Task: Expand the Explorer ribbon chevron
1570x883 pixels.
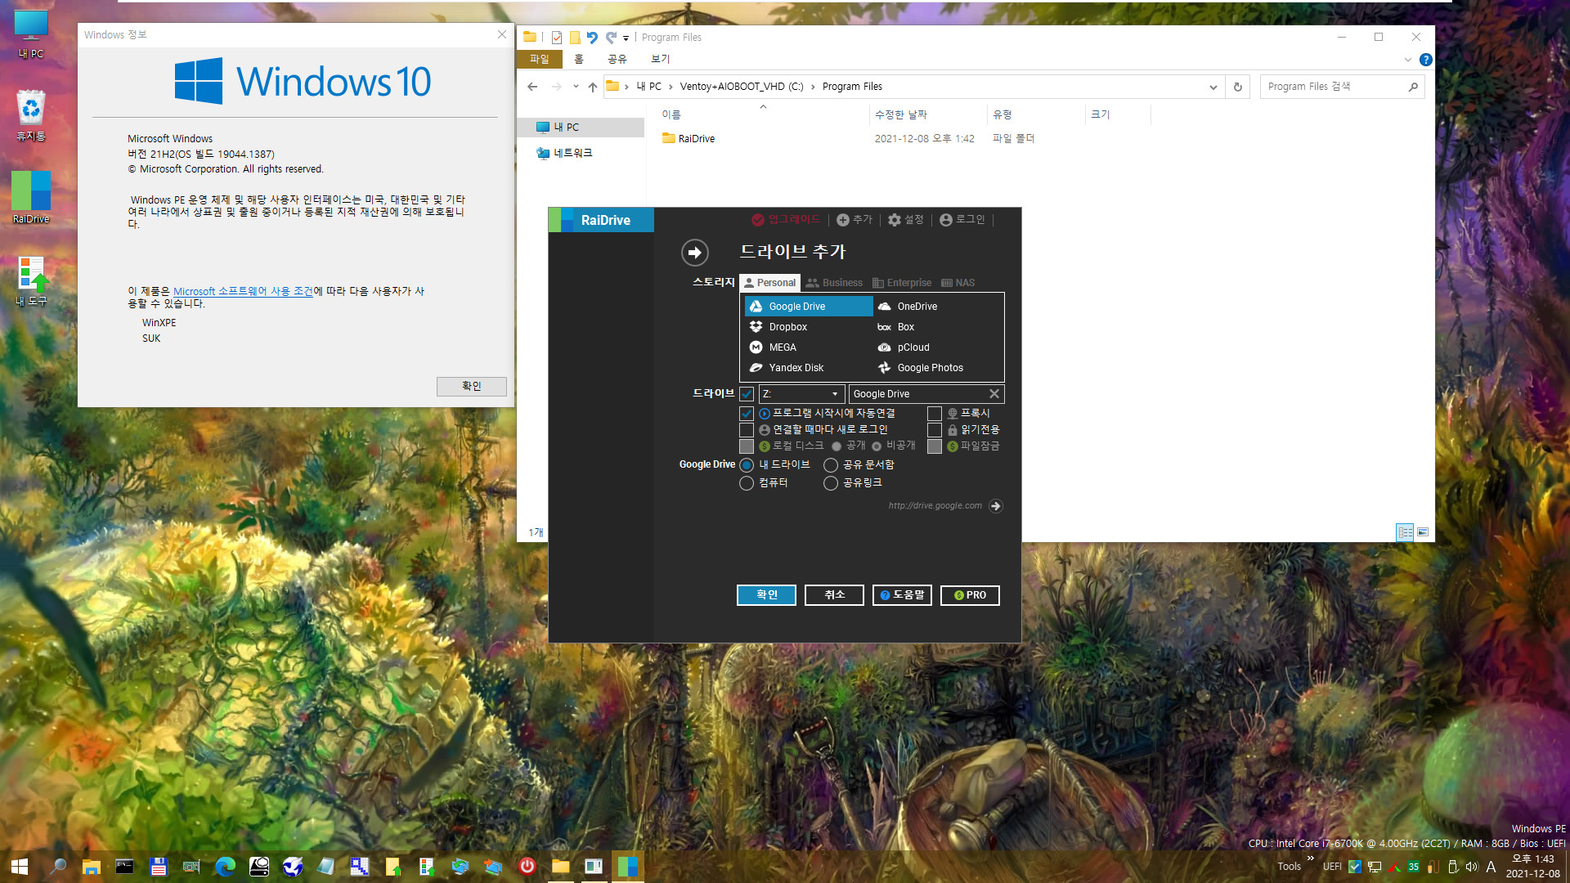Action: pos(1407,60)
